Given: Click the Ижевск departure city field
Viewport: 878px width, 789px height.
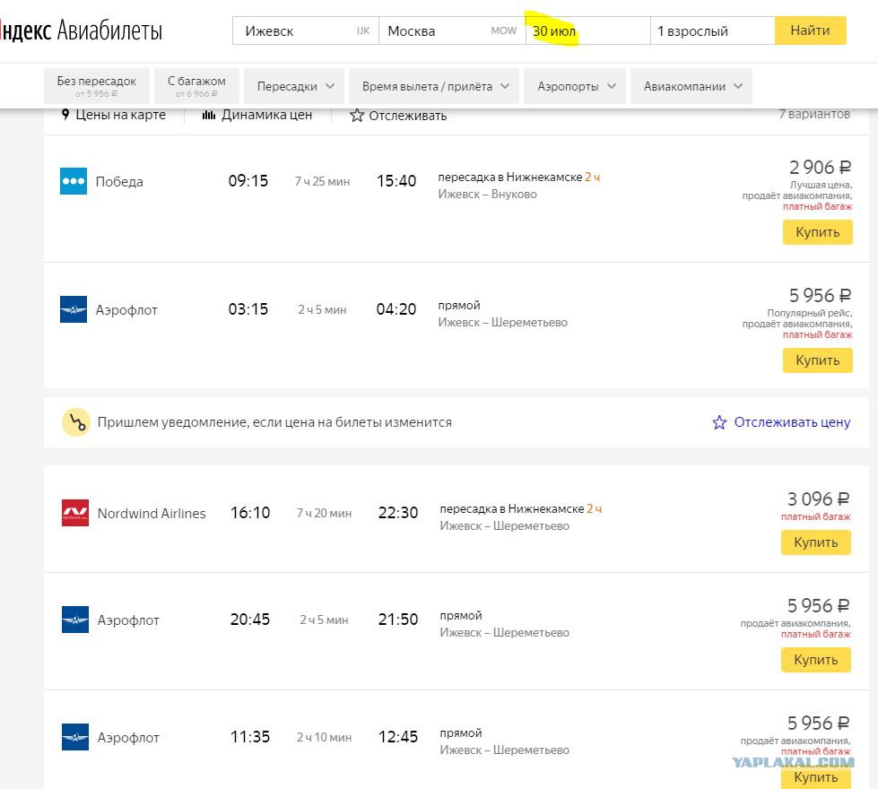Looking at the screenshot, I should [x=306, y=30].
